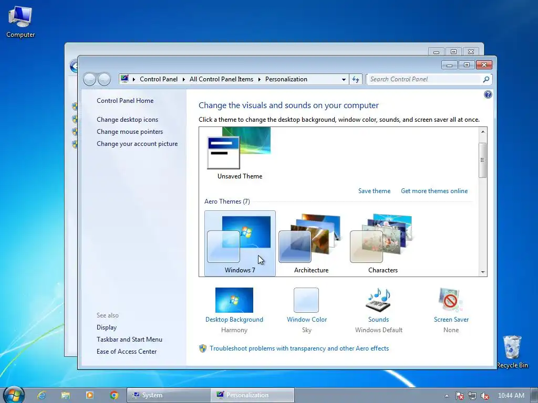538x403 pixels.
Task: Select the Architecture theme
Action: (x=311, y=243)
